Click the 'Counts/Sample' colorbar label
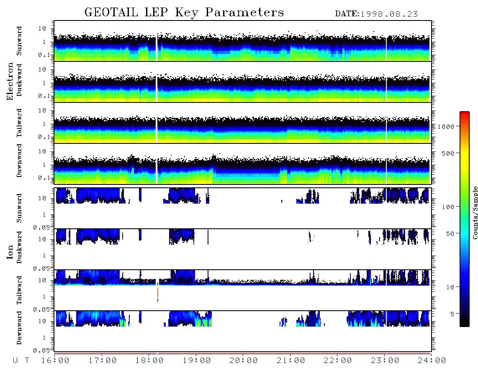478x368 pixels. pyautogui.click(x=475, y=212)
